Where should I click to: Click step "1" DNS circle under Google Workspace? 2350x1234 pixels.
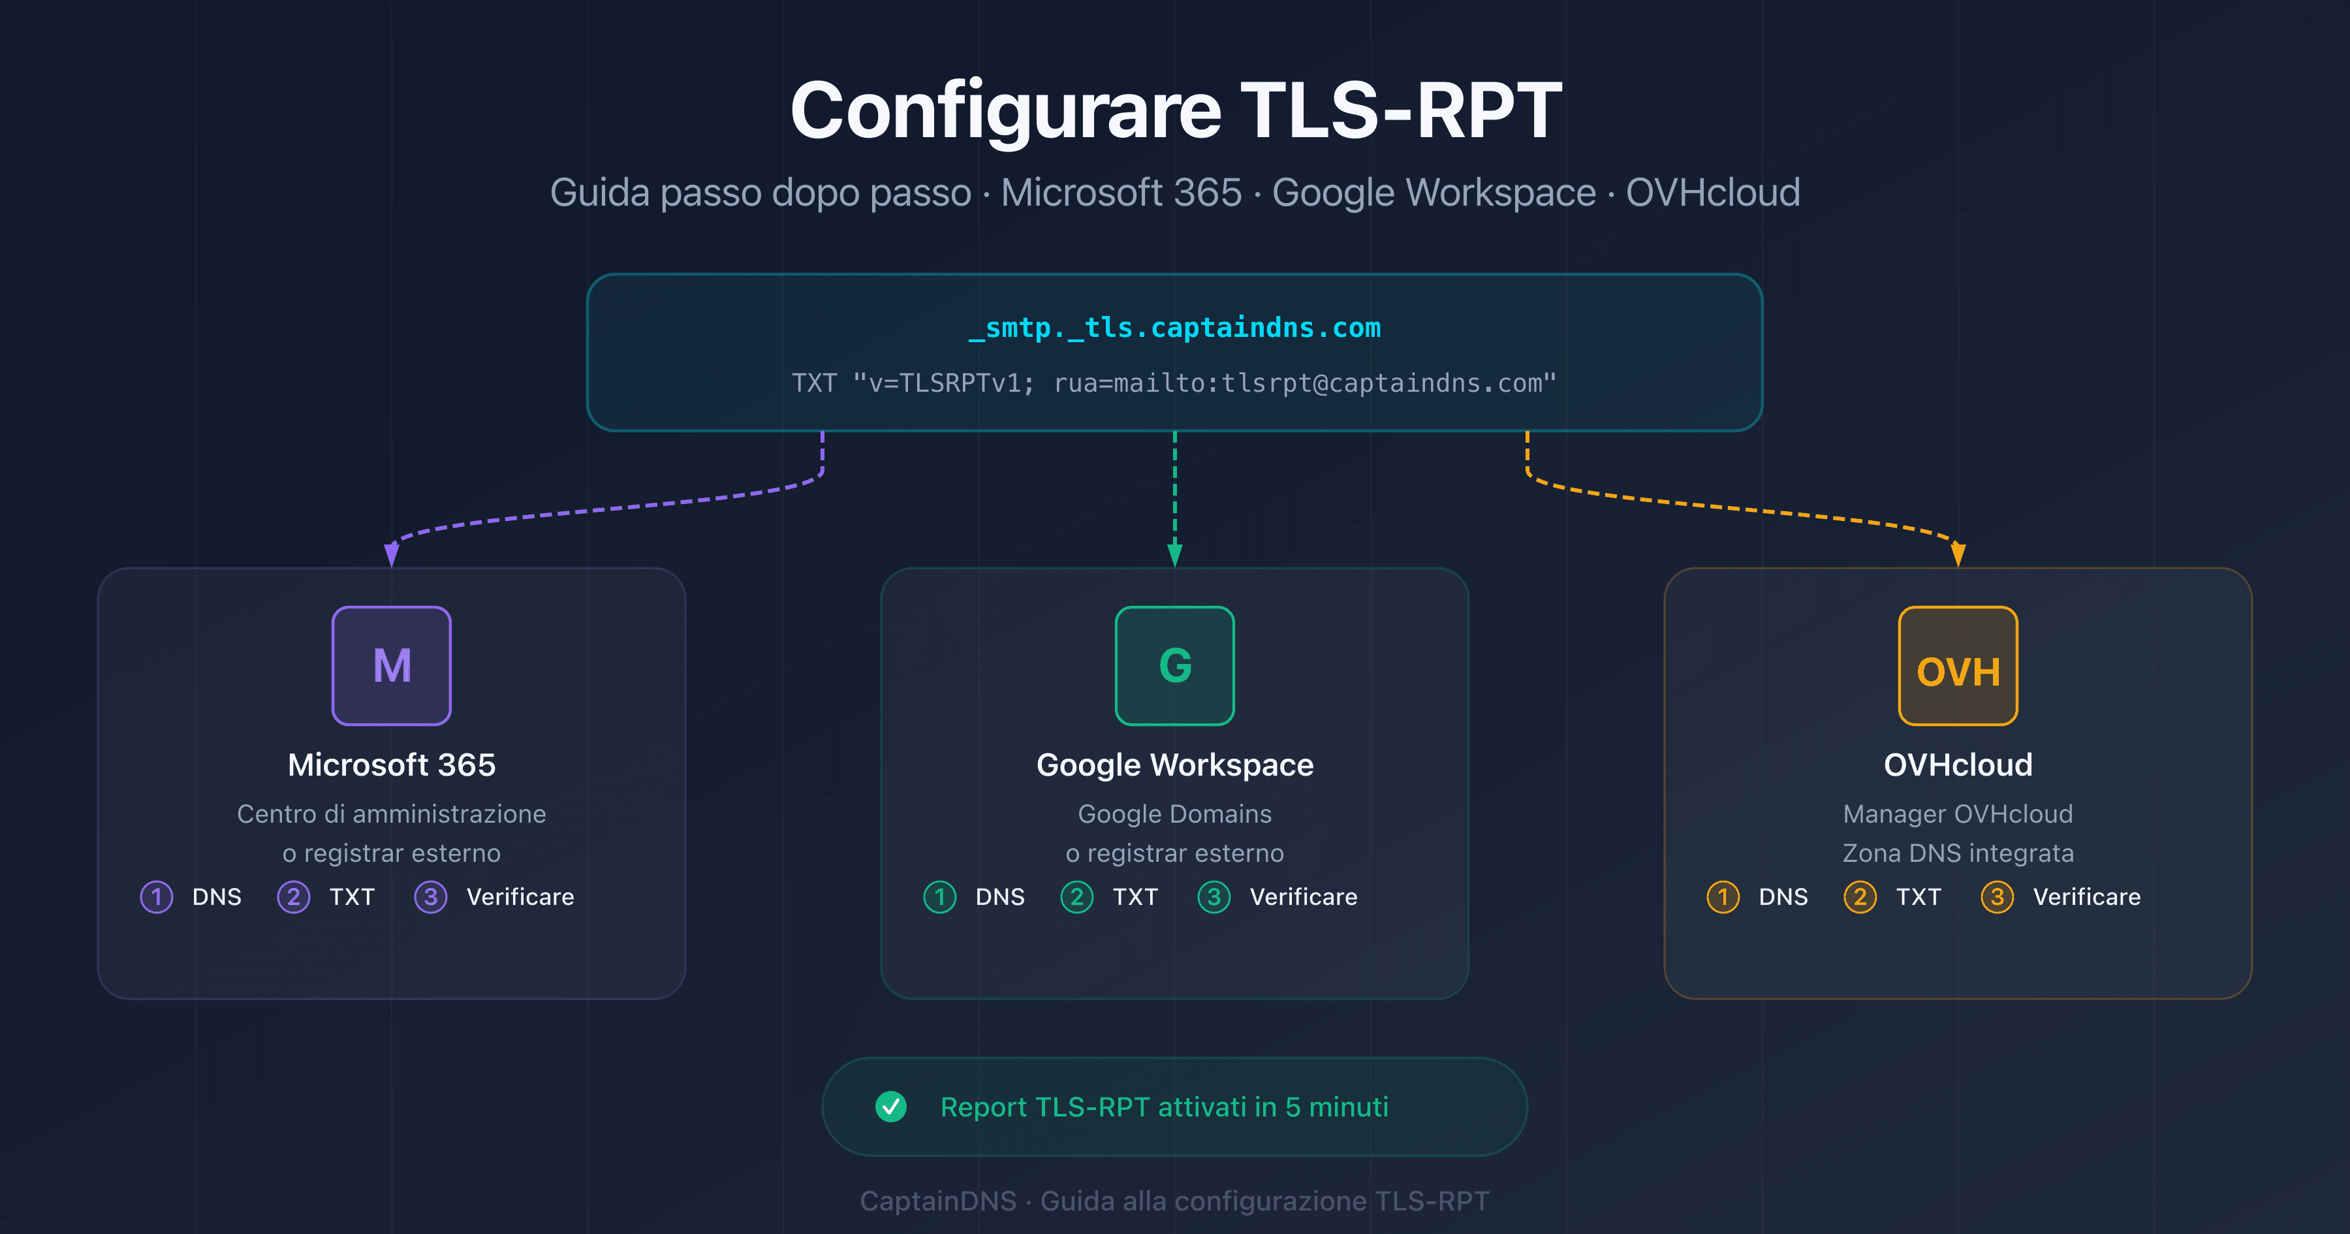pos(939,897)
